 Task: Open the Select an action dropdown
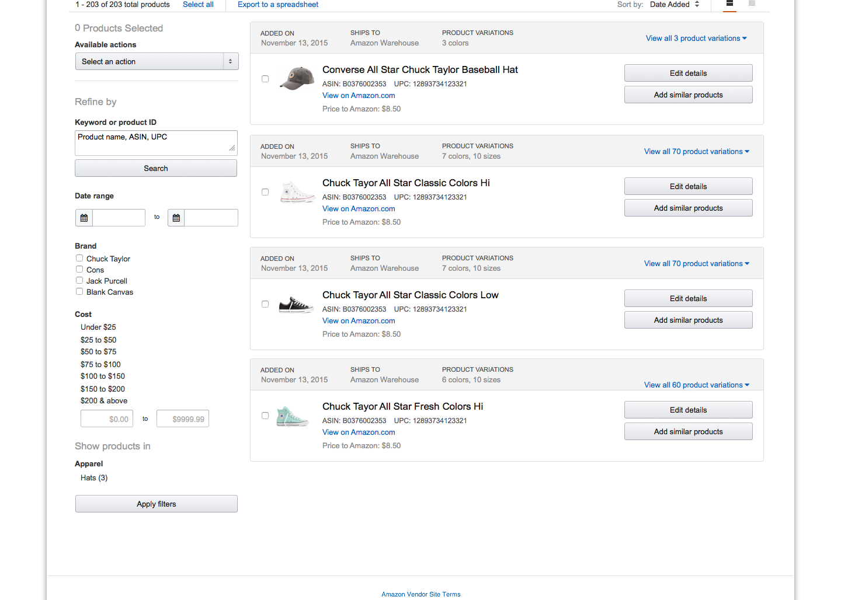click(x=157, y=61)
